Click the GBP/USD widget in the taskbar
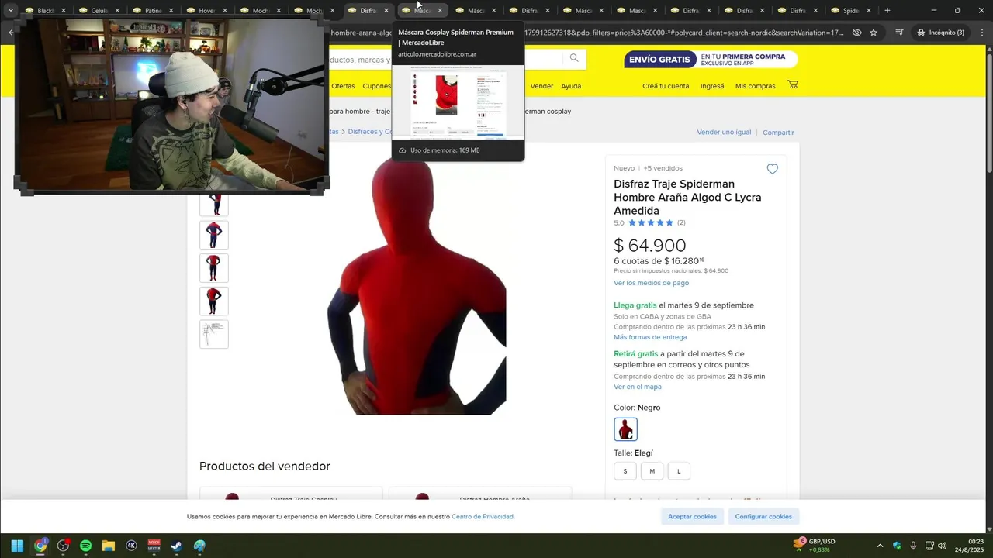The width and height of the screenshot is (993, 558). click(815, 546)
